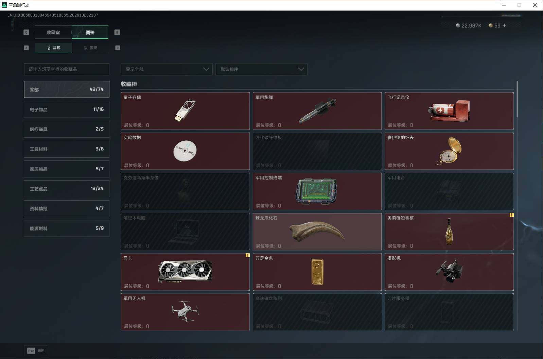The height and width of the screenshot is (359, 543).
Task: Click the plus icon beside 59
Action: pos(504,25)
